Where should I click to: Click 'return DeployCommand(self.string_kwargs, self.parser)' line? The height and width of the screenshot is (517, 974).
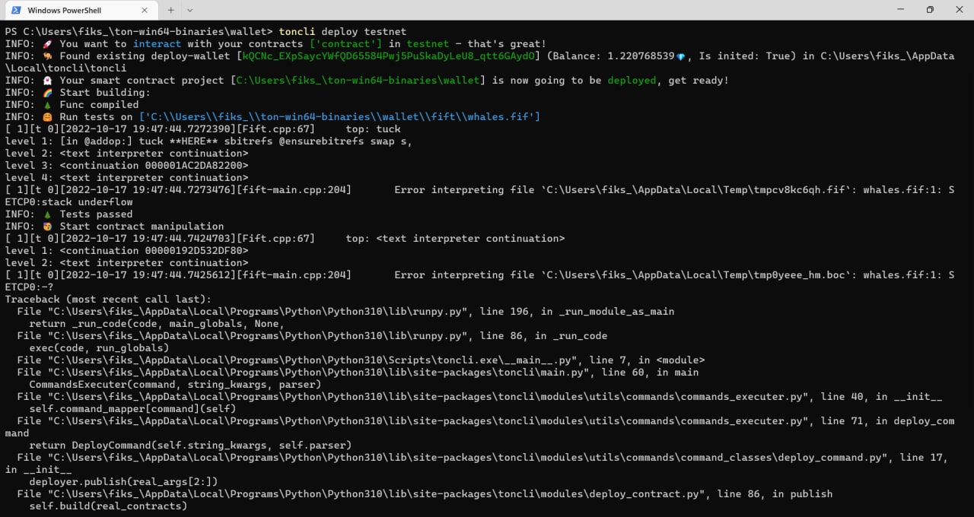190,446
